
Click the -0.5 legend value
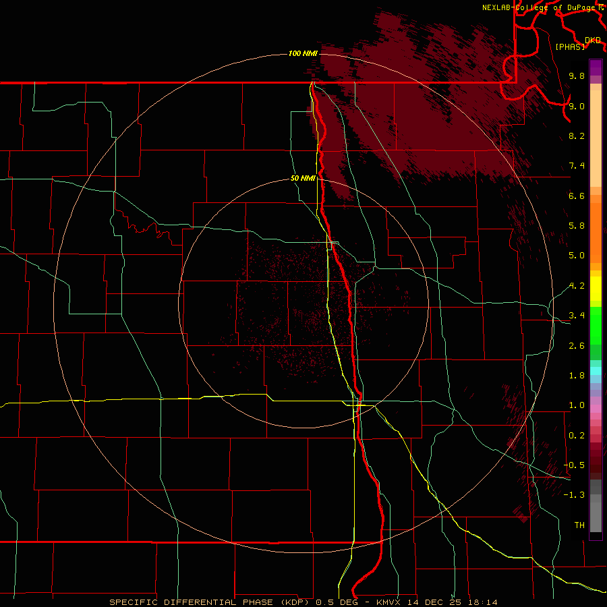click(x=574, y=465)
